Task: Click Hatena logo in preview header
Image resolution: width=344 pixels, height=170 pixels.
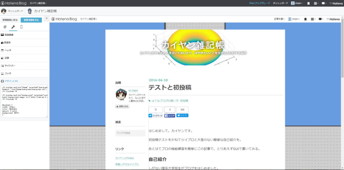Action: click(x=333, y=19)
